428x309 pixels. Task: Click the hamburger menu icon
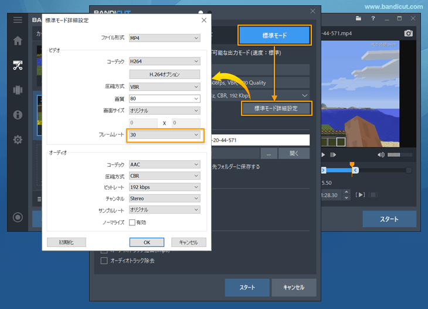18,20
